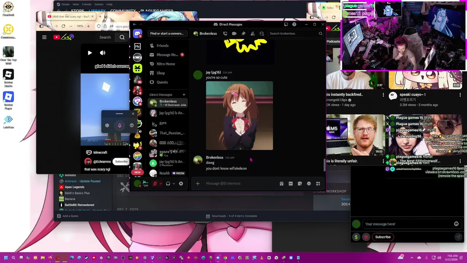The width and height of the screenshot is (467, 263).
Task: Start a video call in Discord
Action: coord(234,34)
